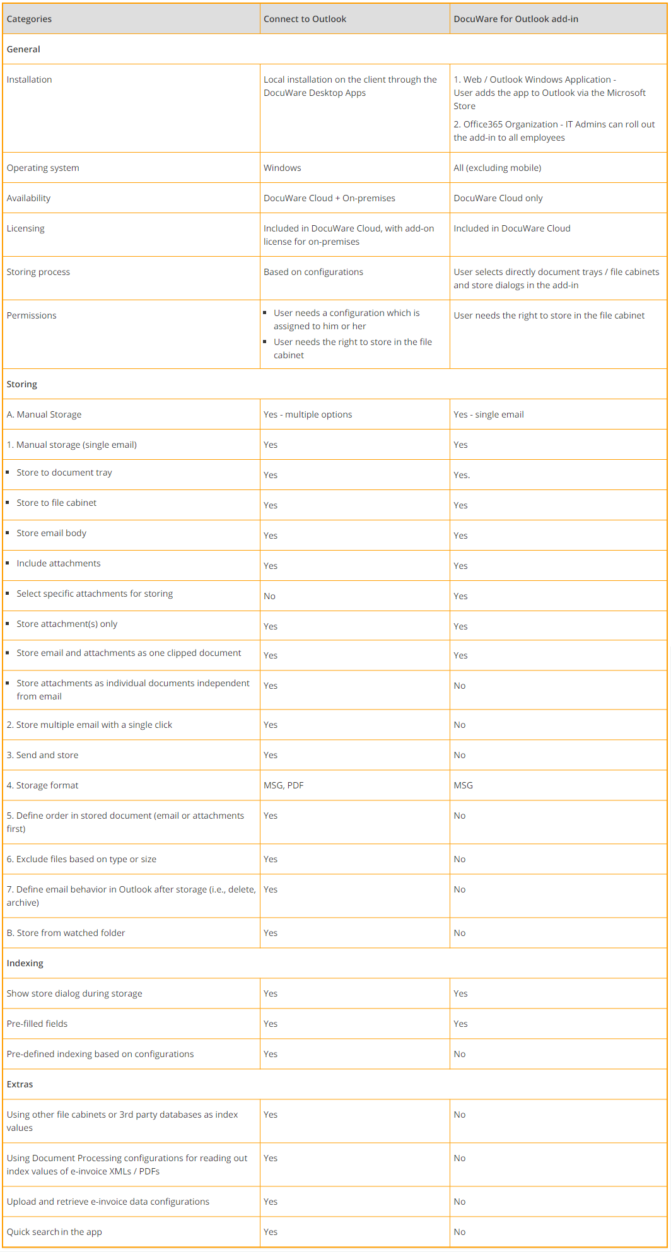Click 'Pre-filled fields' row label
Viewport: 671px width, 1252px height.
[x=37, y=1024]
